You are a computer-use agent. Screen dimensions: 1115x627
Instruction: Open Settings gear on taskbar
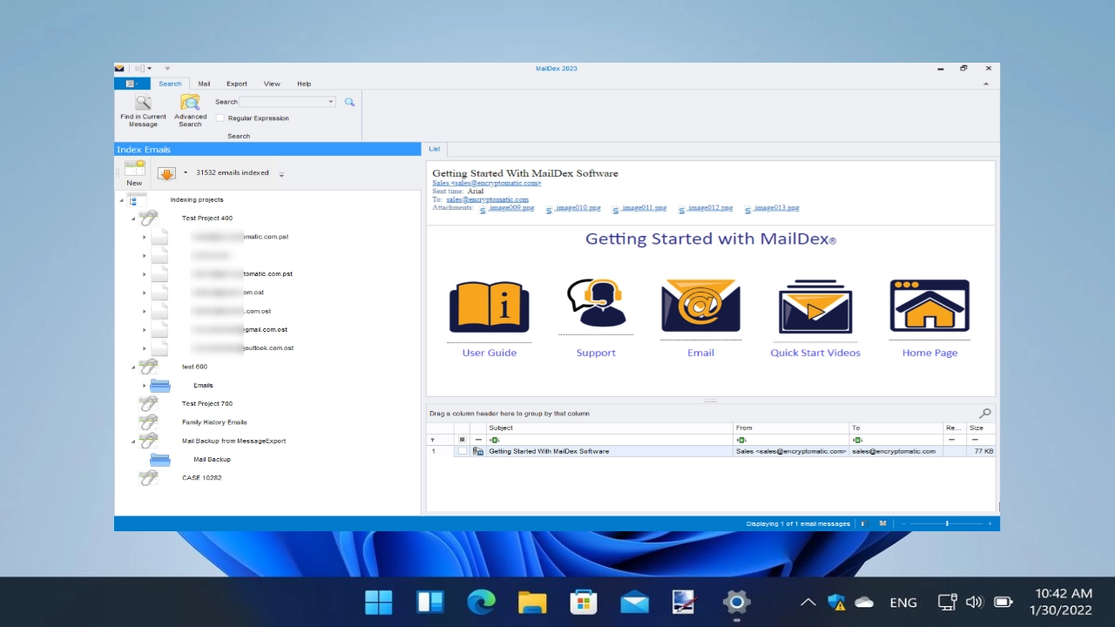pyautogui.click(x=736, y=602)
